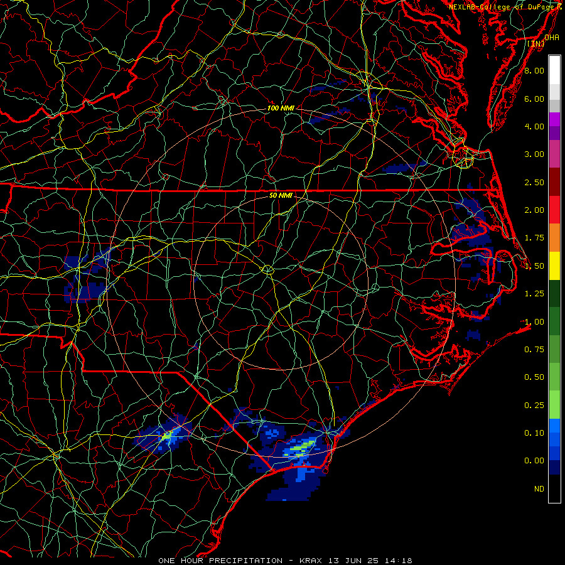565x565 pixels.
Task: Select the bright magenta legend swatch
Action: click(554, 119)
